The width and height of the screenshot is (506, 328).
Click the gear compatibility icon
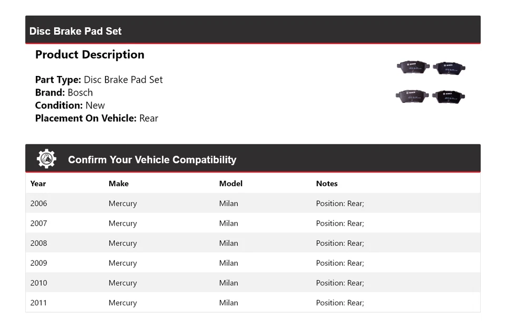(46, 159)
